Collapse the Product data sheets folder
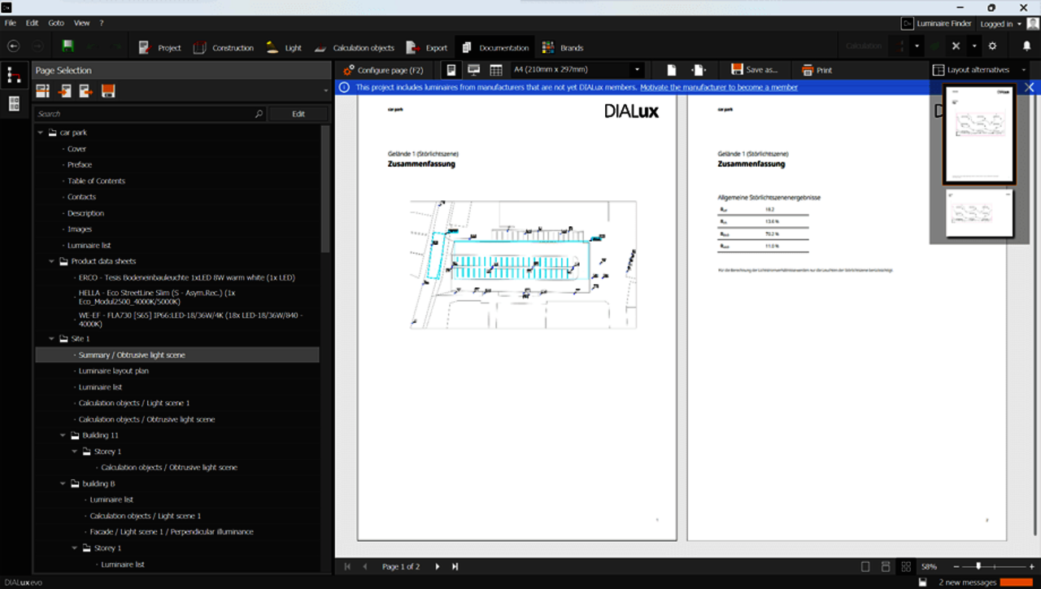 (52, 261)
